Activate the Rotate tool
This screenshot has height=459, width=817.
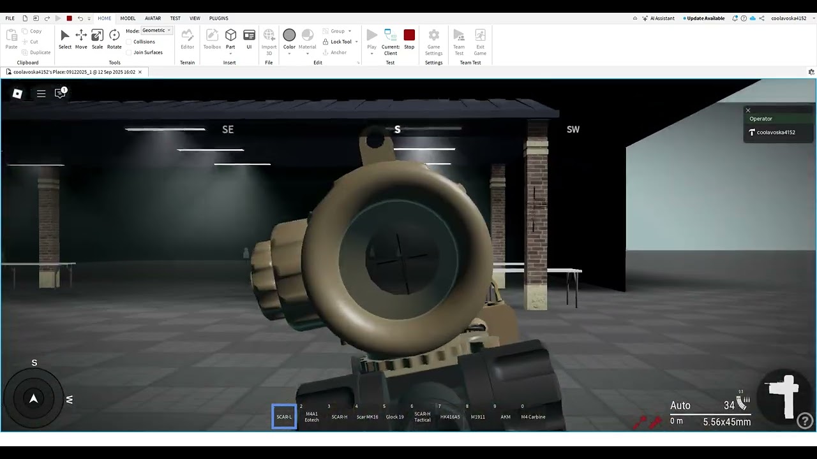[x=114, y=40]
